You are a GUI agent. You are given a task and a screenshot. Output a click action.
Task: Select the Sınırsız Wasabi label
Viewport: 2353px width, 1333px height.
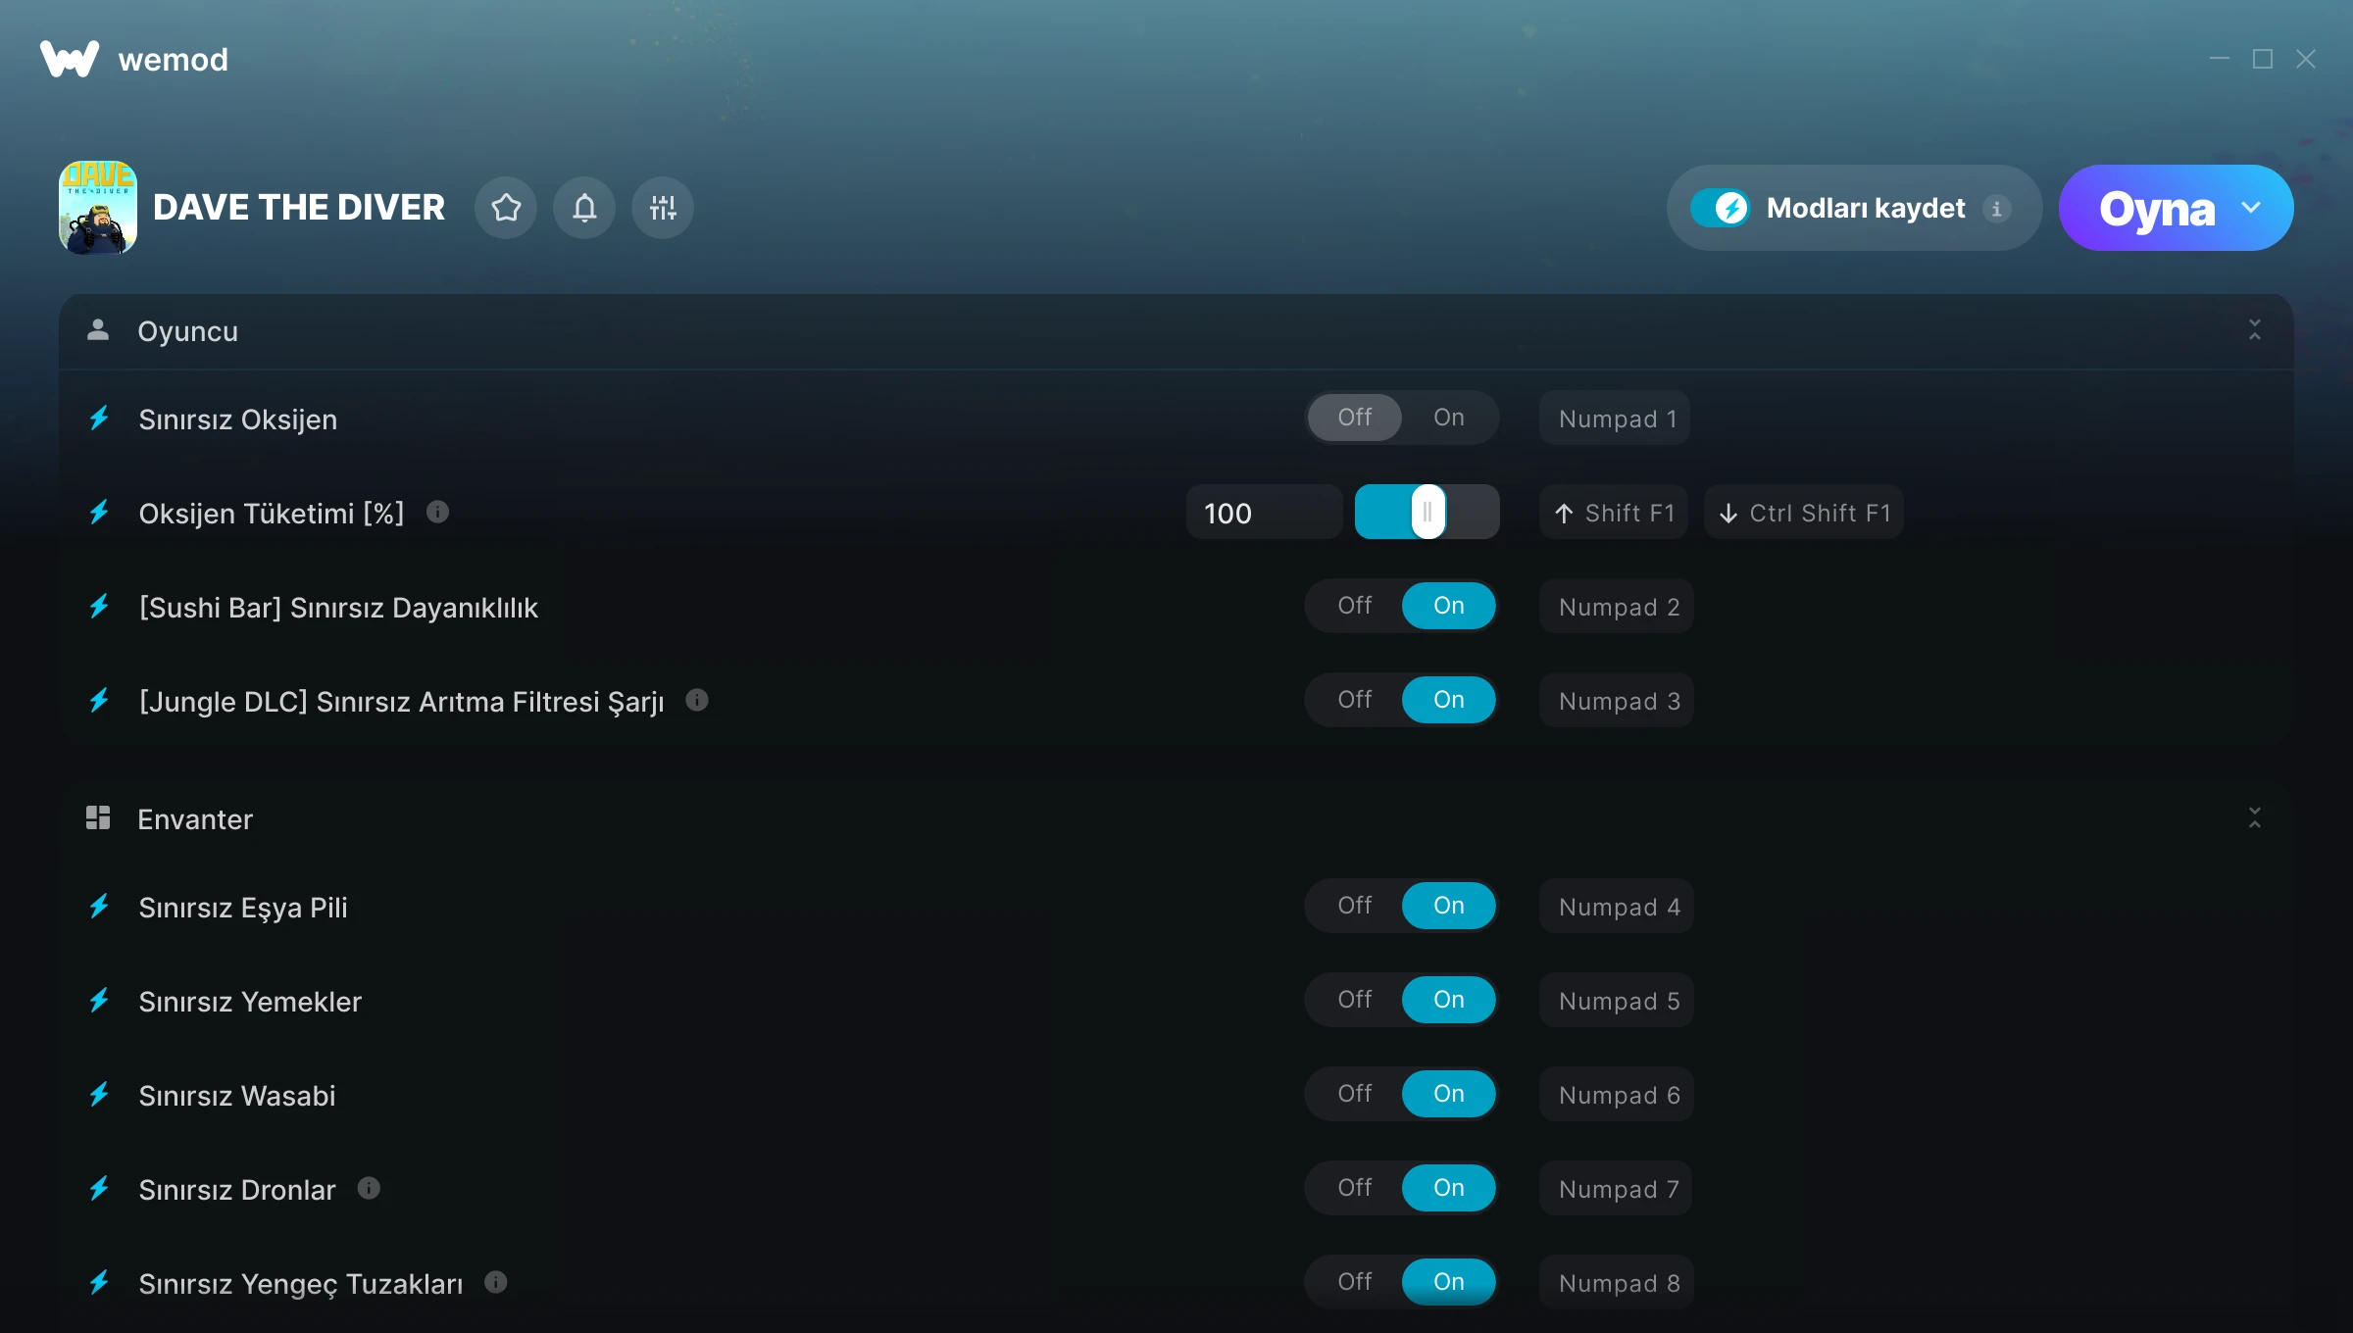coord(237,1095)
